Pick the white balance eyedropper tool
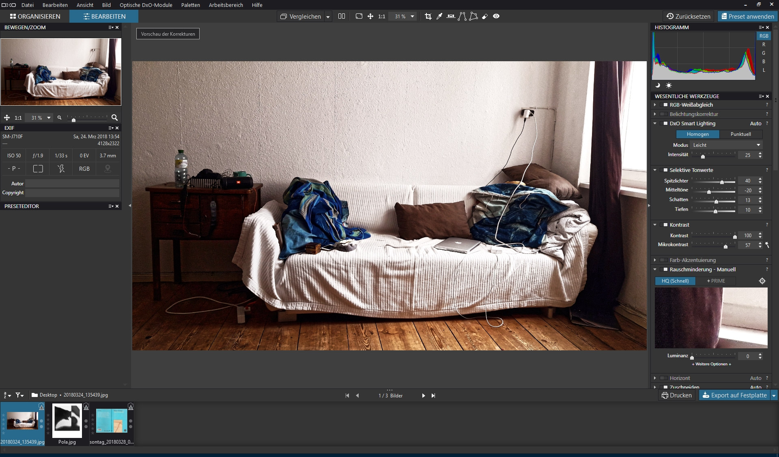The height and width of the screenshot is (457, 779). 439,16
